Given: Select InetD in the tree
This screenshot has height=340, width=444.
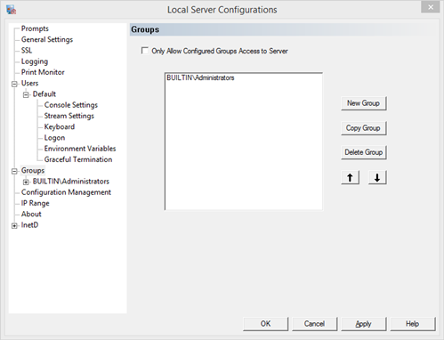Looking at the screenshot, I should pyautogui.click(x=29, y=225).
